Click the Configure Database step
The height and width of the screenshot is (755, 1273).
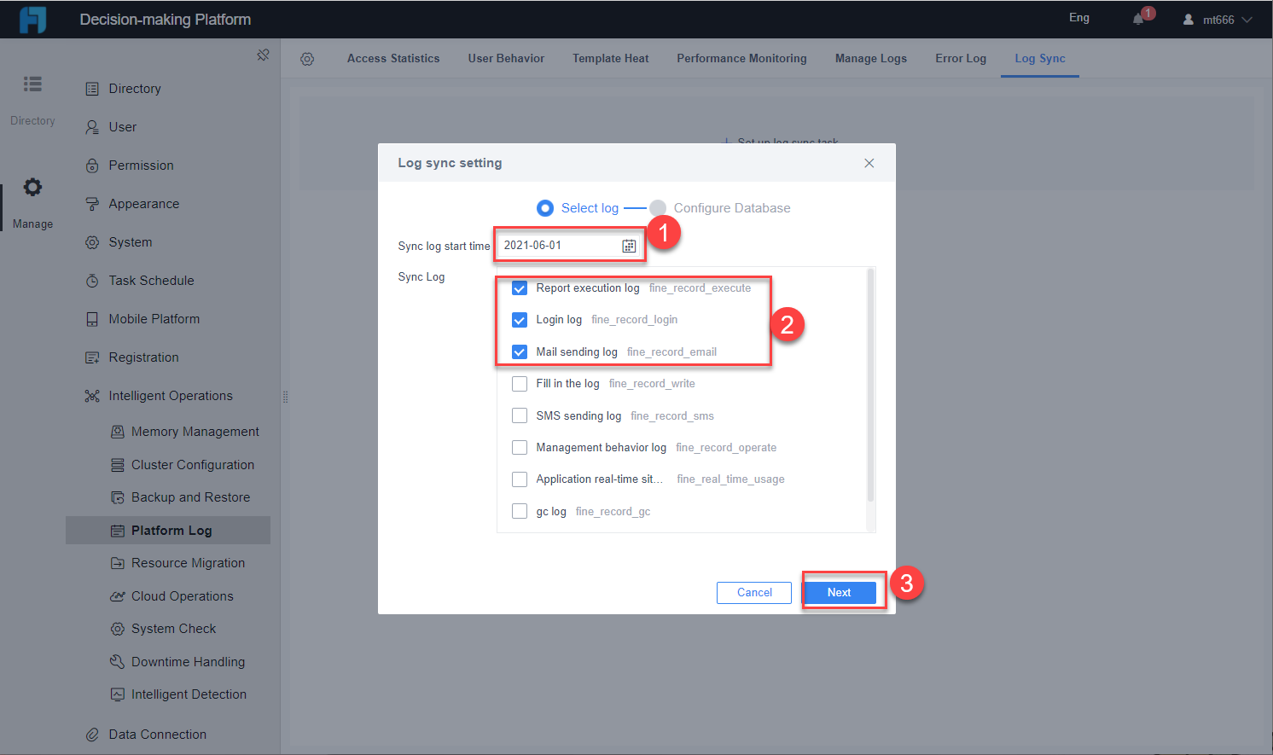click(x=720, y=208)
